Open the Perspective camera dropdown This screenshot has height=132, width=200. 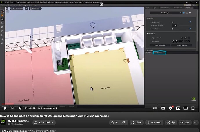tap(34, 9)
